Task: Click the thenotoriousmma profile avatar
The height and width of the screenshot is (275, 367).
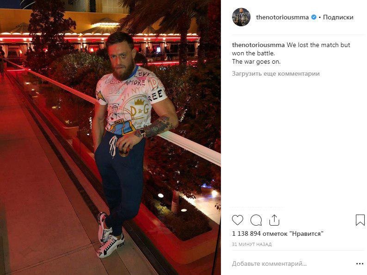Action: pos(241,17)
